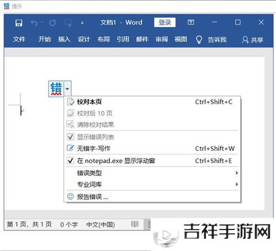Switch to the 设计 ribbon tab
Image resolution: width=276 pixels, height=251 pixels.
pyautogui.click(x=84, y=39)
